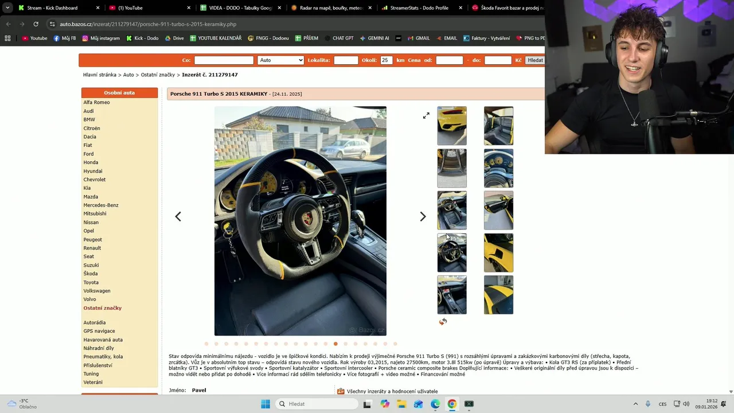Select the first gallery pagination dot
The height and width of the screenshot is (413, 734).
tap(206, 344)
